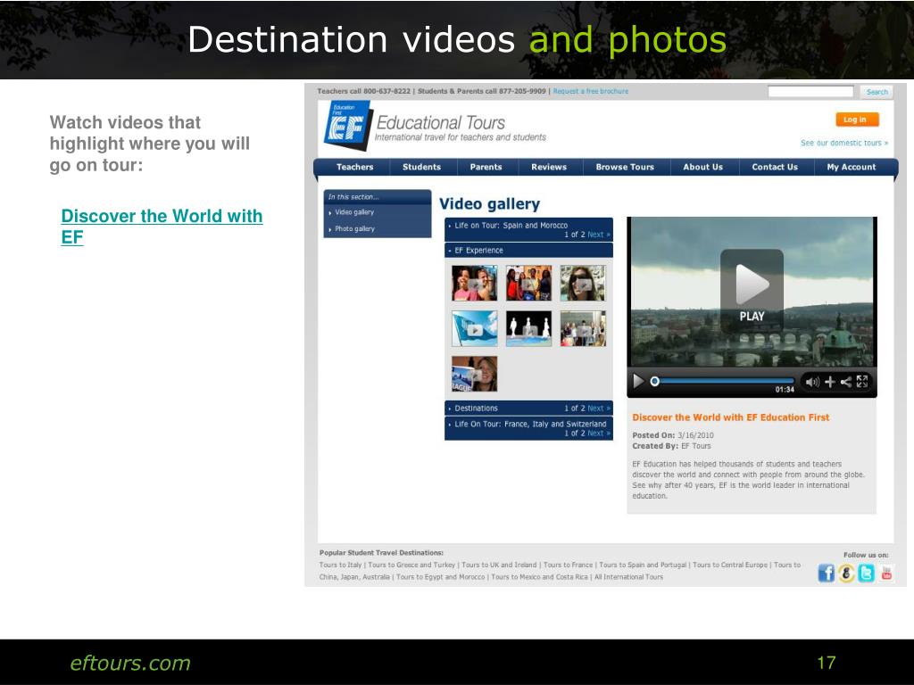This screenshot has height=685, width=914.
Task: Click the orange Log in button
Action: tap(857, 120)
